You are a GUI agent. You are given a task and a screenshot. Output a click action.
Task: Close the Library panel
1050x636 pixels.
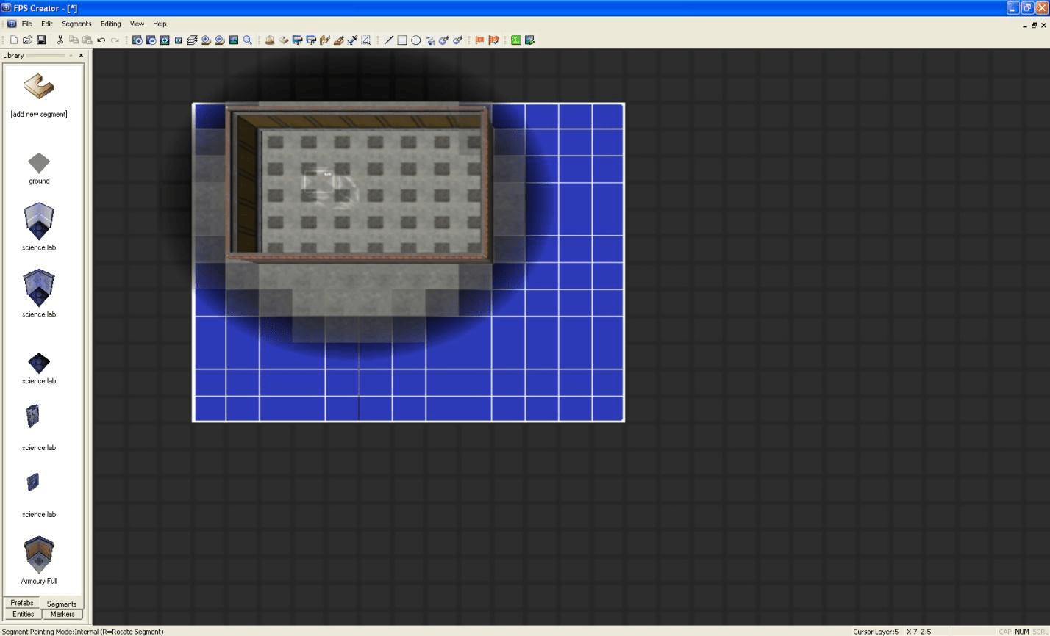coord(81,55)
